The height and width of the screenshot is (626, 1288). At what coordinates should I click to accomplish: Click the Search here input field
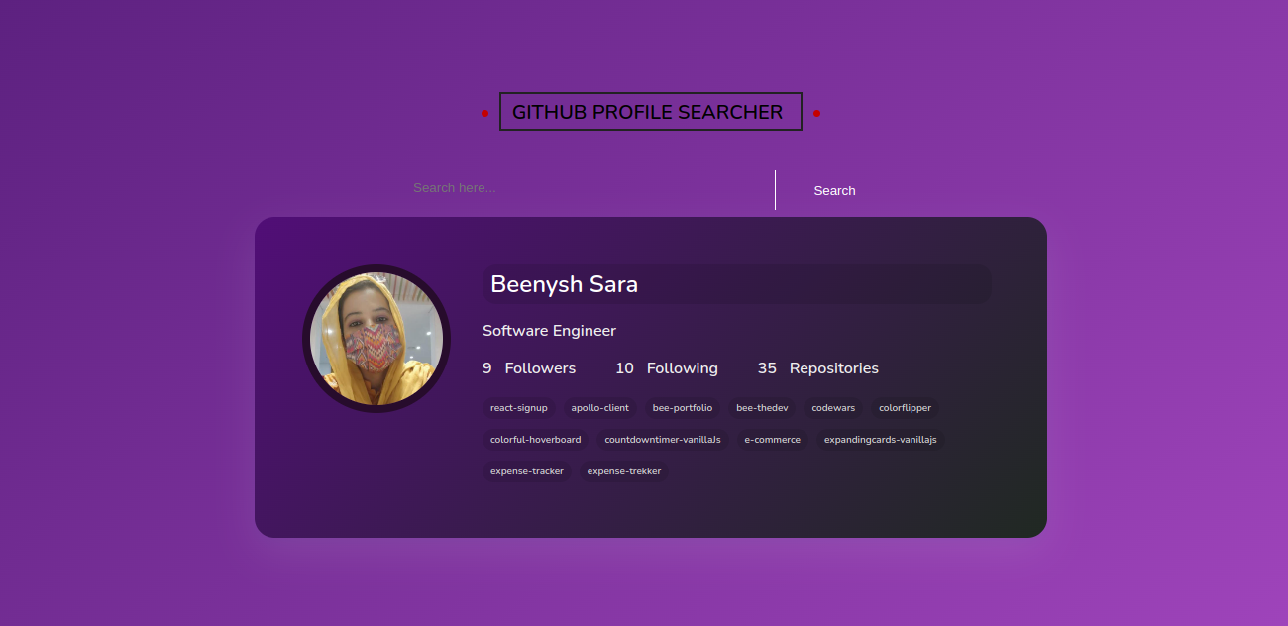(x=590, y=188)
